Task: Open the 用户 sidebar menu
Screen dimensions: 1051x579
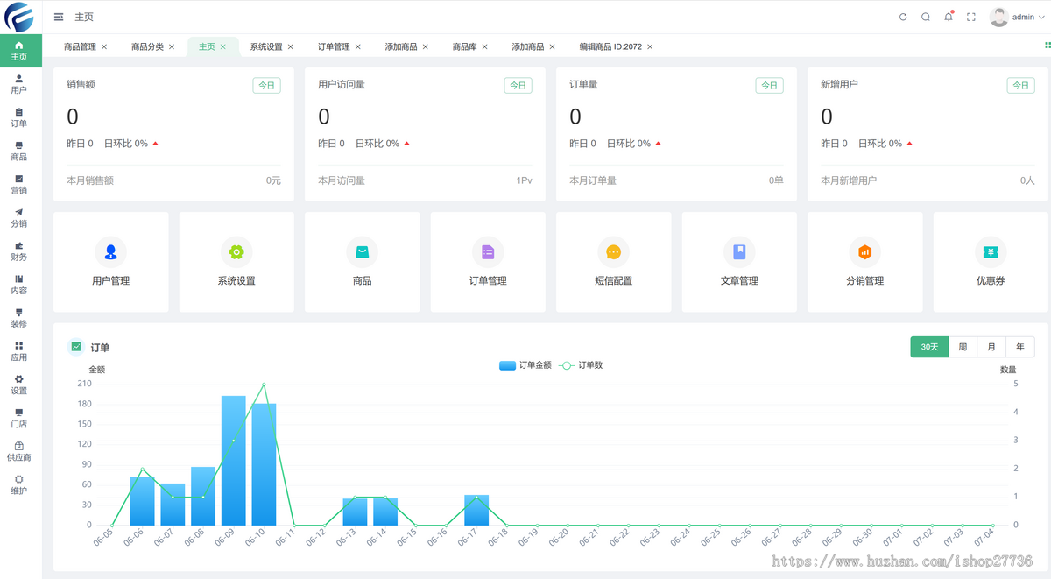Action: click(x=19, y=84)
